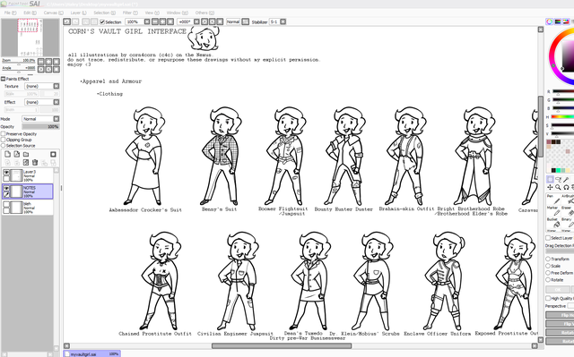The image size is (574, 357).
Task: Pick the Magic Wand tool
Action: (566, 179)
